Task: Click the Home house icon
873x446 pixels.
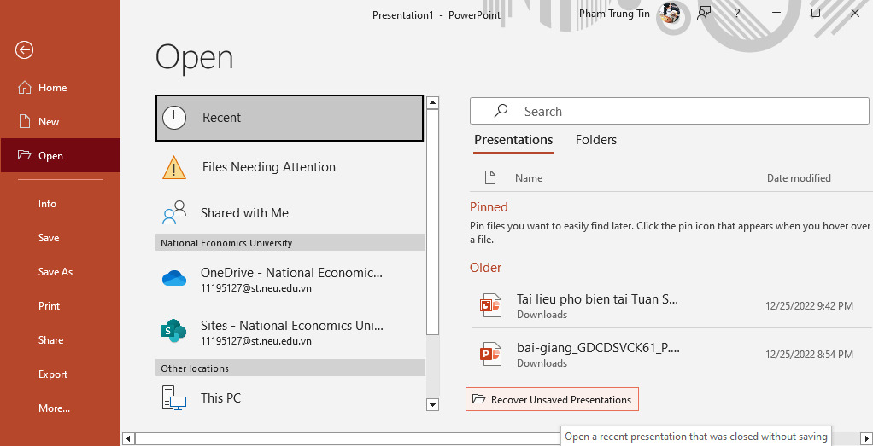Action: click(25, 87)
